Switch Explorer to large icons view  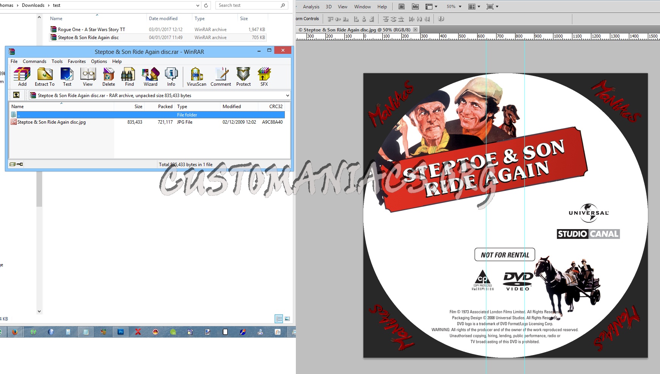[x=287, y=319]
